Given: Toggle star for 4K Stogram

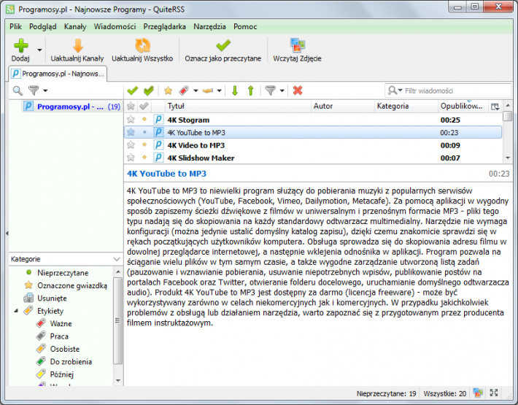Looking at the screenshot, I should [x=131, y=119].
